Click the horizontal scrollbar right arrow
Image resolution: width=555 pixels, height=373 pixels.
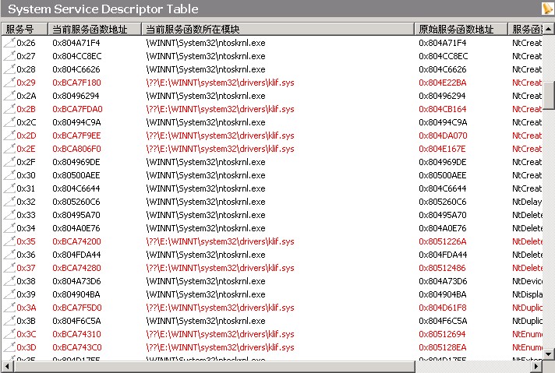point(537,366)
